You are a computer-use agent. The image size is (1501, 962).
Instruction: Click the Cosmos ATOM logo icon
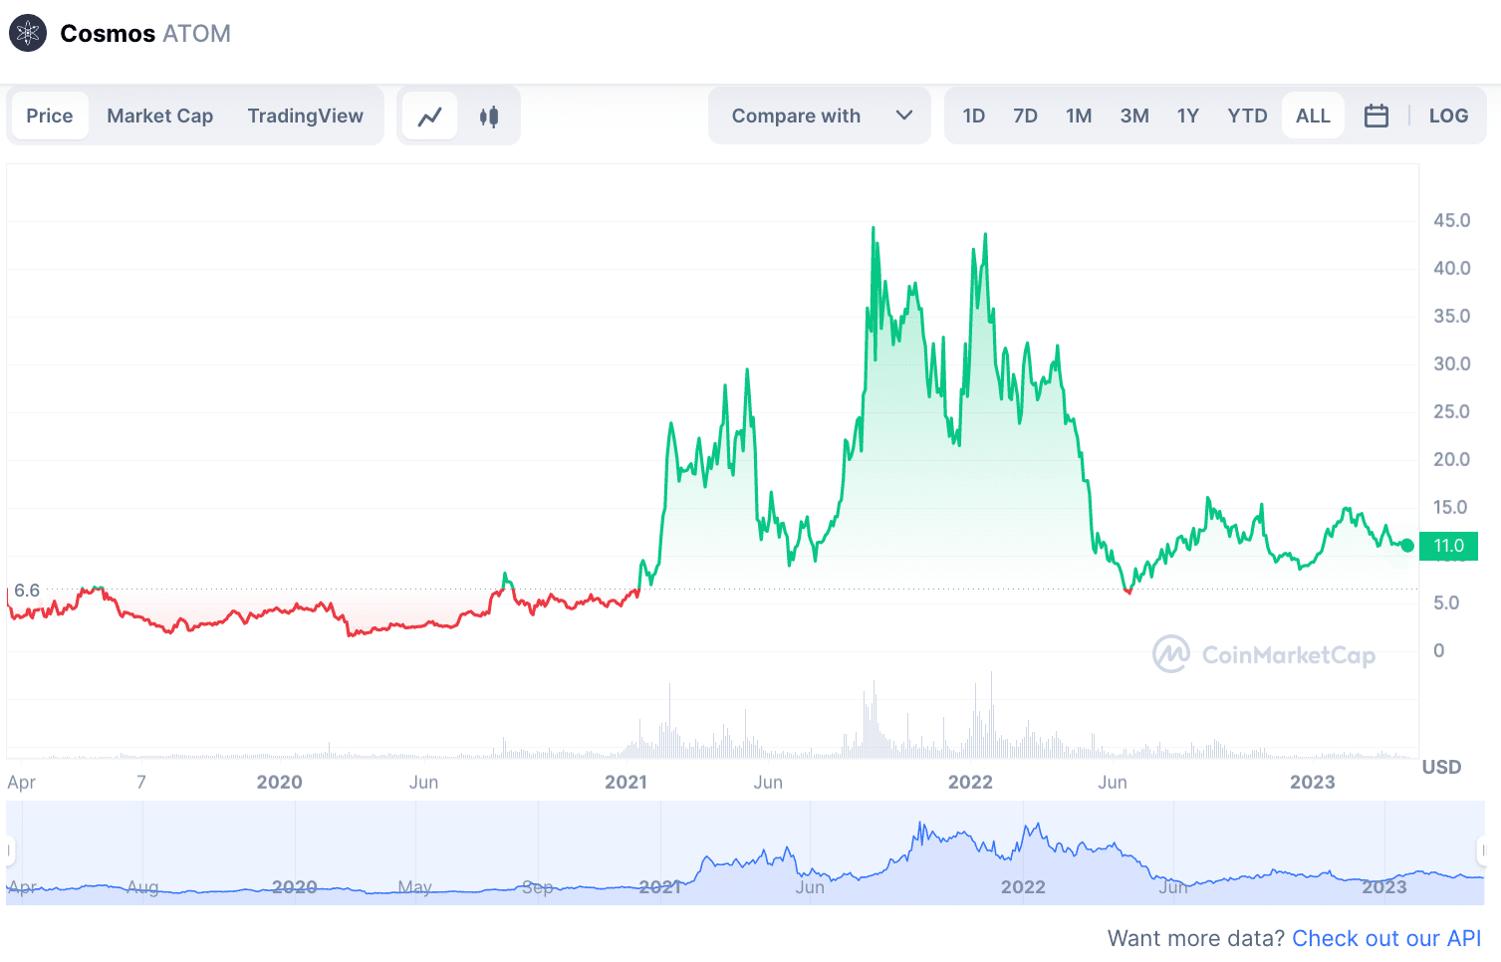[28, 34]
